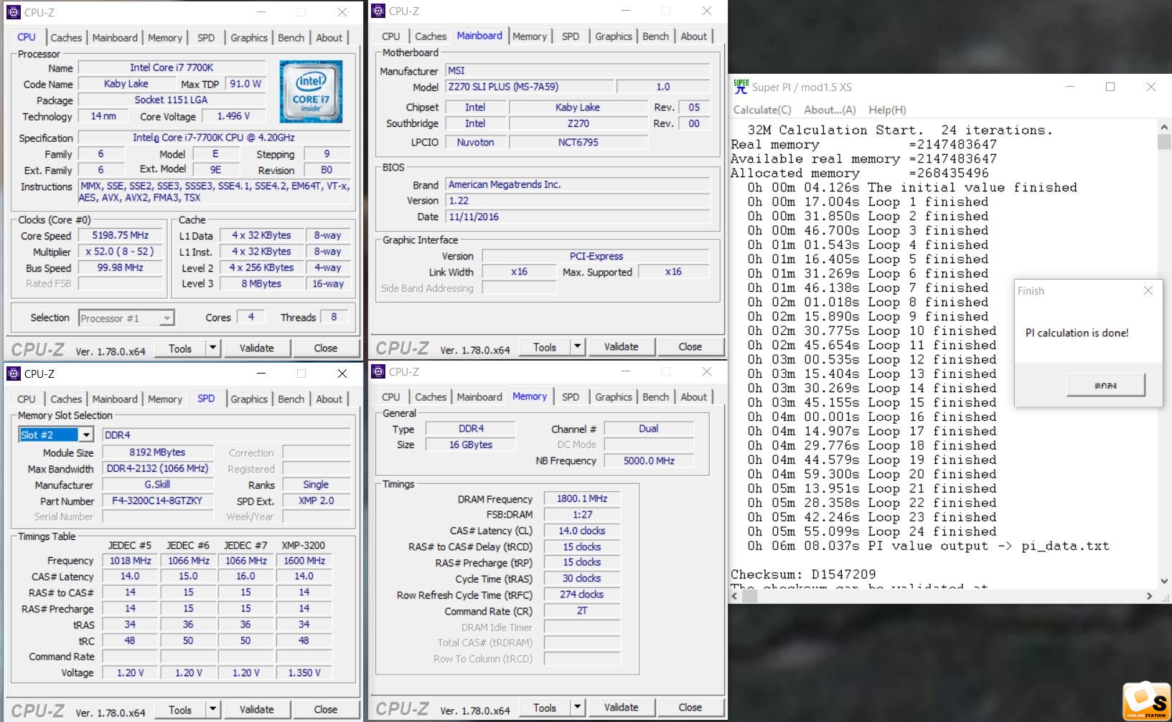
Task: Click the Memory Size value 16 GBytes
Action: pos(470,445)
